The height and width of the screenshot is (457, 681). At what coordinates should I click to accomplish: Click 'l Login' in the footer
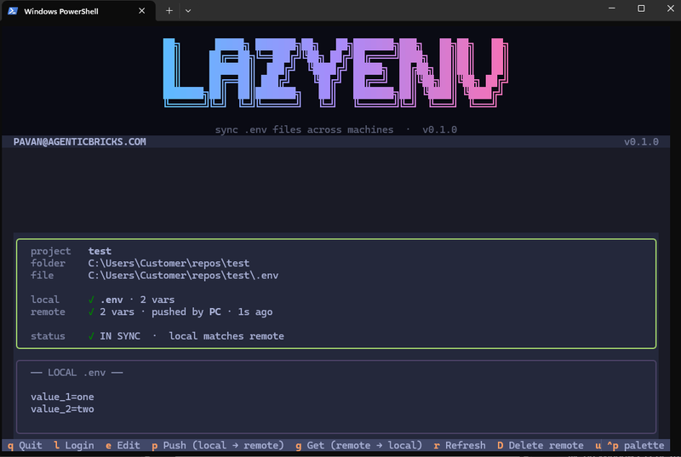[74, 446]
